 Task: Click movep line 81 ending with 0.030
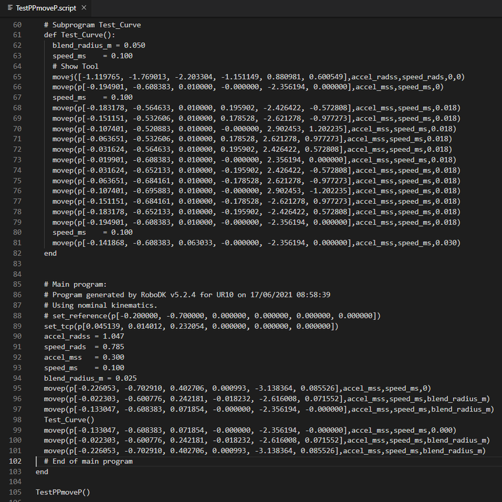coord(256,243)
